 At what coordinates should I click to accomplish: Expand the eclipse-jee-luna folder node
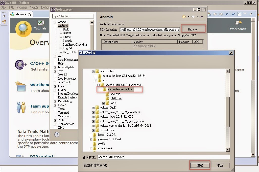coord(96,76)
